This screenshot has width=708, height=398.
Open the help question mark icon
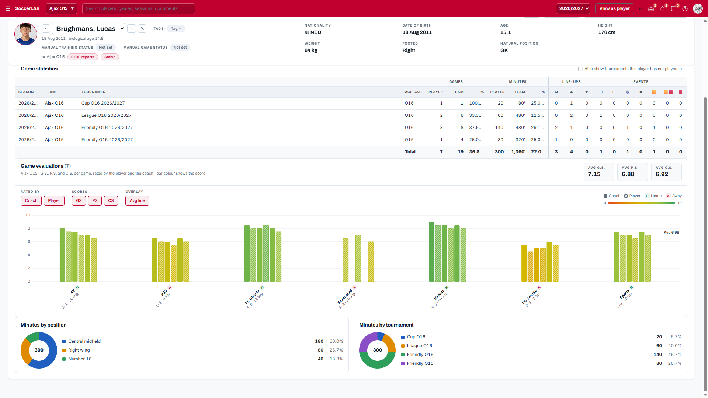pos(685,8)
